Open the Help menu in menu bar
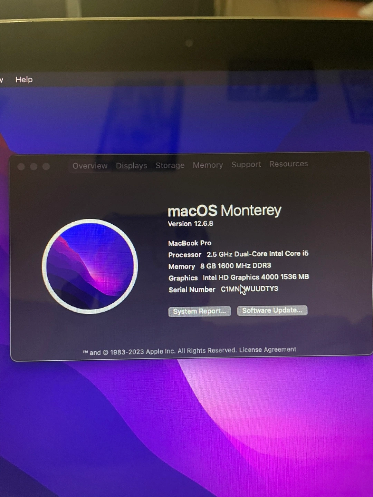The height and width of the screenshot is (497, 373). pos(24,80)
